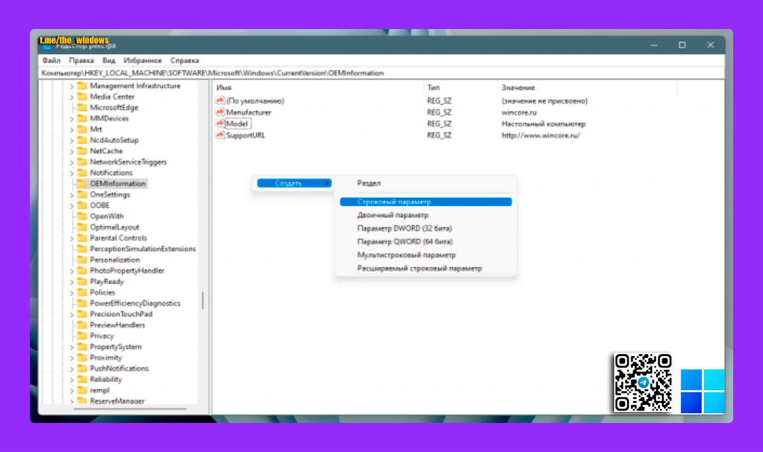
Task: Click the registry path address bar
Action: click(x=381, y=73)
